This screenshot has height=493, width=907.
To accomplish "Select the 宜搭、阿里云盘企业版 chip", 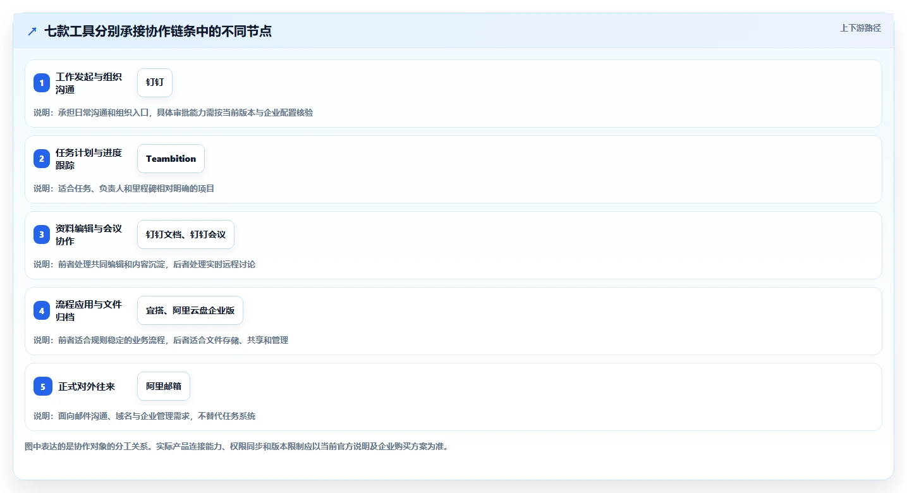I will tap(190, 310).
